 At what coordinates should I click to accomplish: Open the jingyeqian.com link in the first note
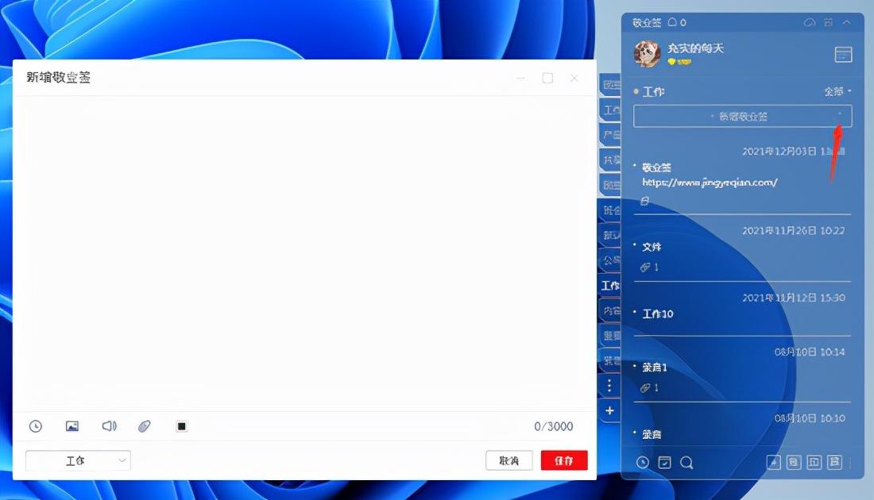pyautogui.click(x=710, y=182)
